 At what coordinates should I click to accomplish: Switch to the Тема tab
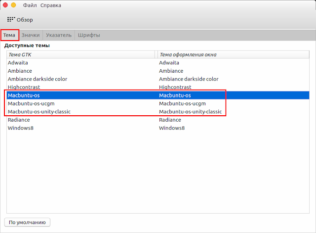pos(9,35)
